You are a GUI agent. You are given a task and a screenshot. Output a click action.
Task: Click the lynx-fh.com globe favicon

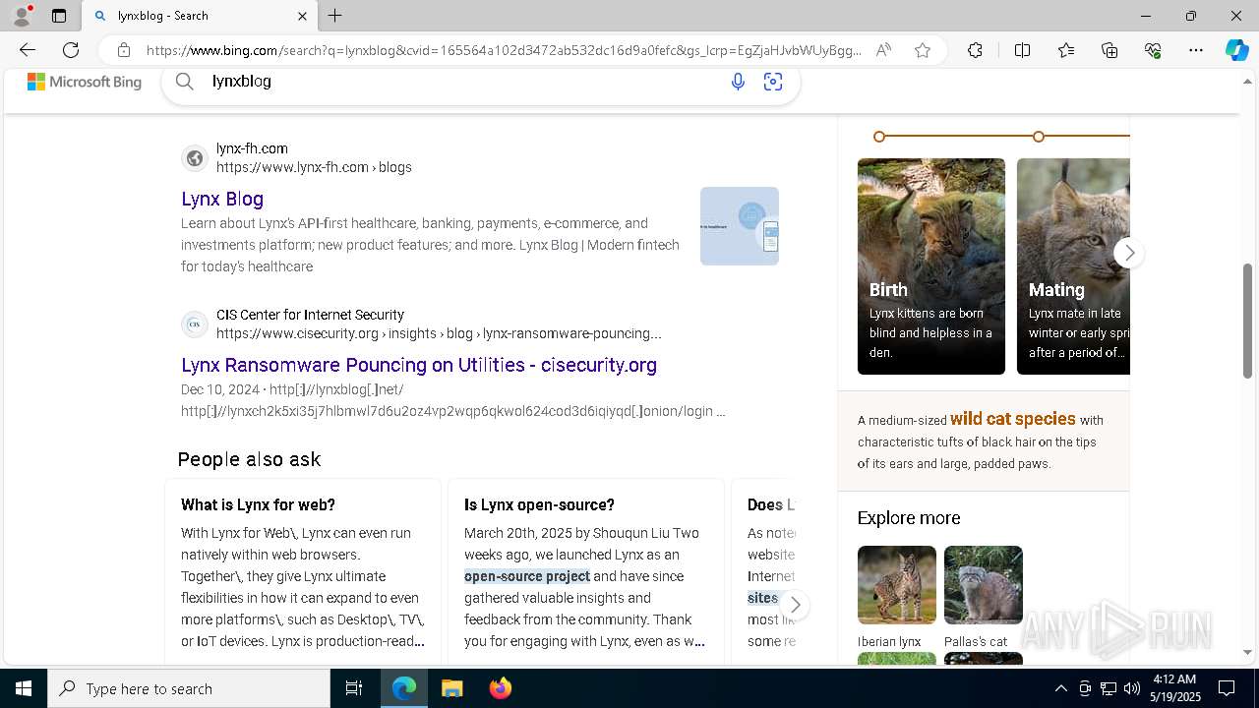click(195, 158)
